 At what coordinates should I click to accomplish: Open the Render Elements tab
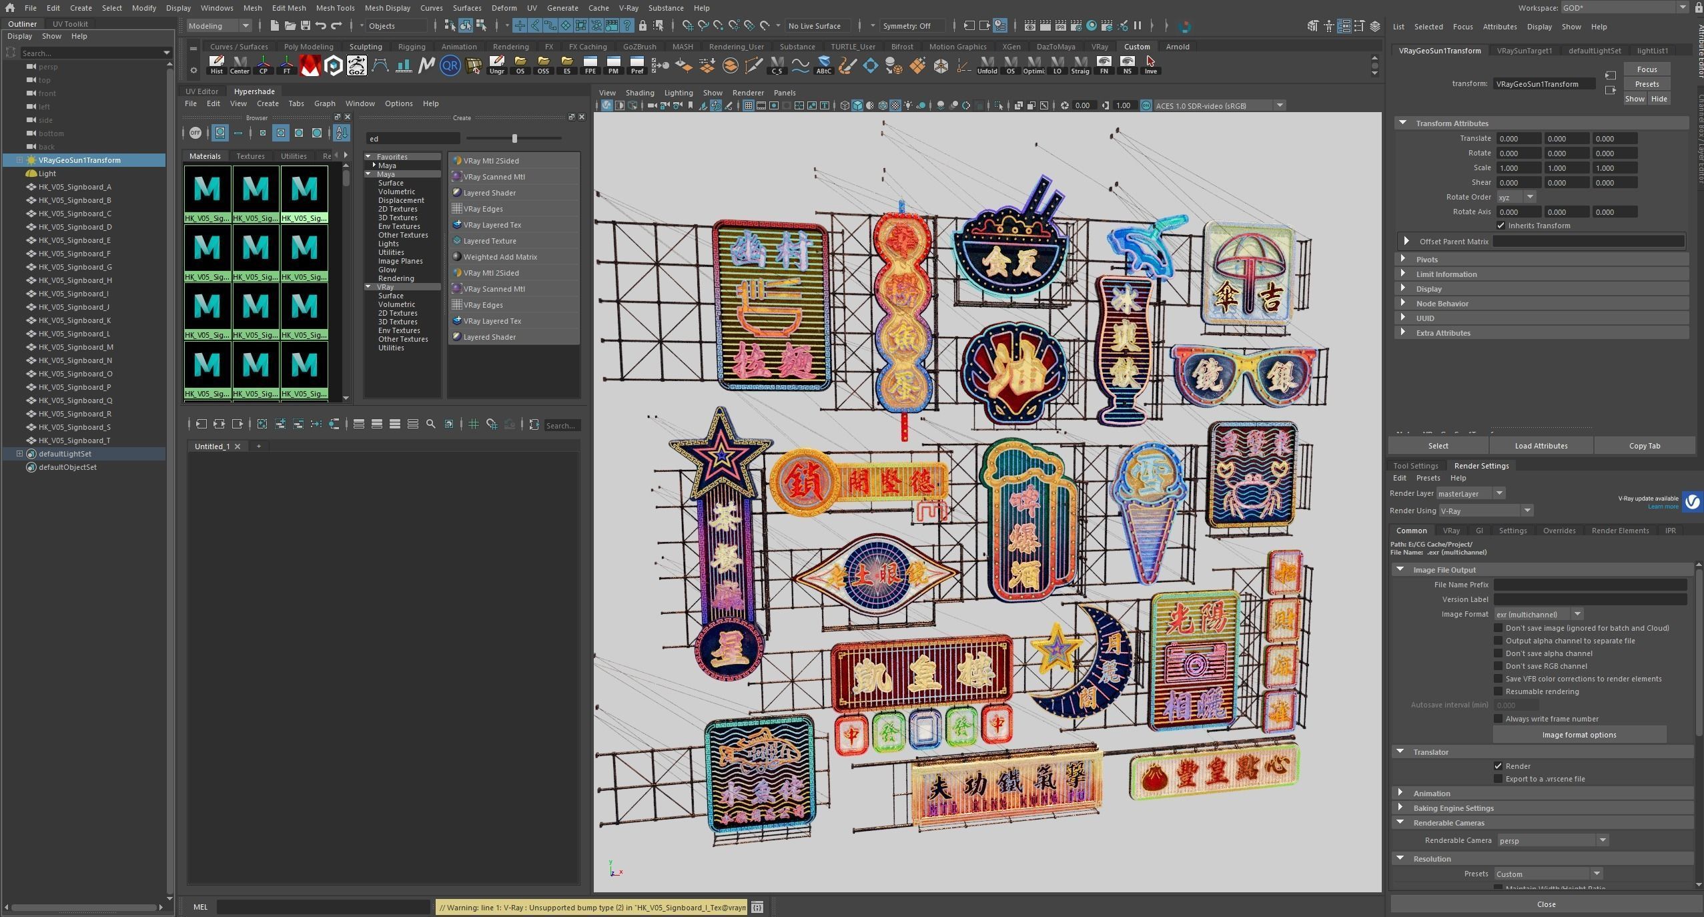tap(1620, 531)
